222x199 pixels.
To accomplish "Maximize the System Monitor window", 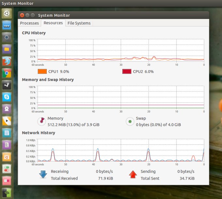I will 32,15.
